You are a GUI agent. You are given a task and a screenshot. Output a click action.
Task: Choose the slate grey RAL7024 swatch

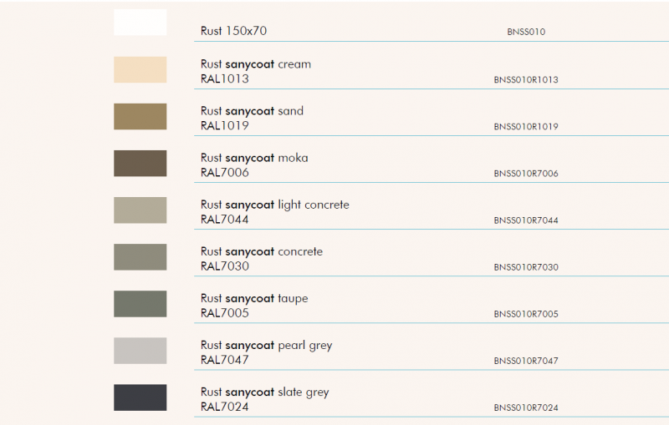coord(140,397)
